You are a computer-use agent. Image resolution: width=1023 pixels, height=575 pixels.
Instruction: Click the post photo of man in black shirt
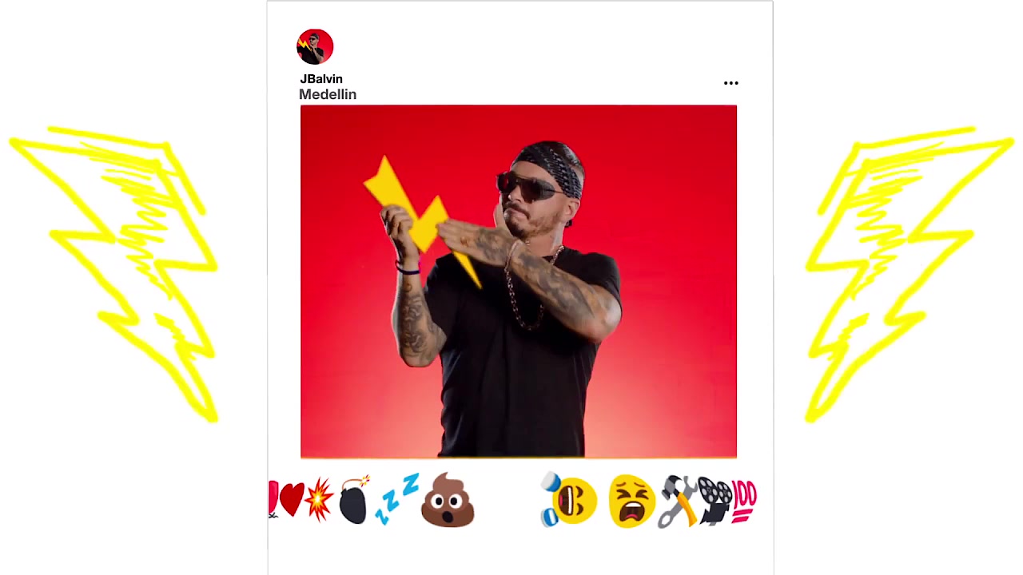pos(519,281)
